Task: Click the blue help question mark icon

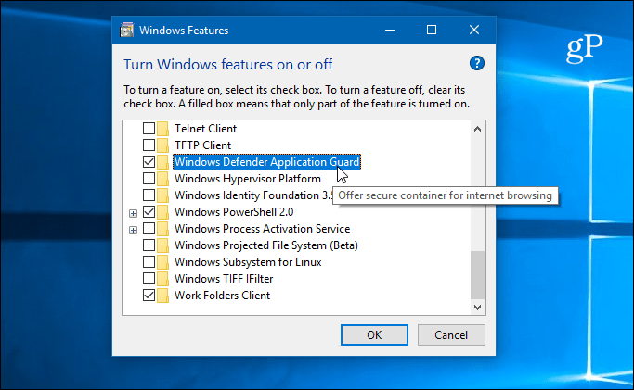Action: coord(477,63)
